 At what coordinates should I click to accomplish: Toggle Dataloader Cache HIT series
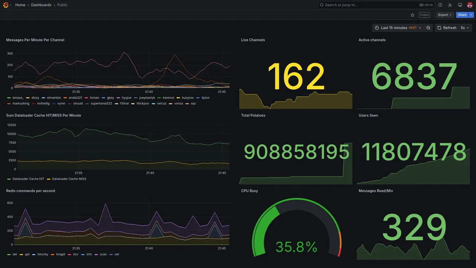click(x=28, y=179)
